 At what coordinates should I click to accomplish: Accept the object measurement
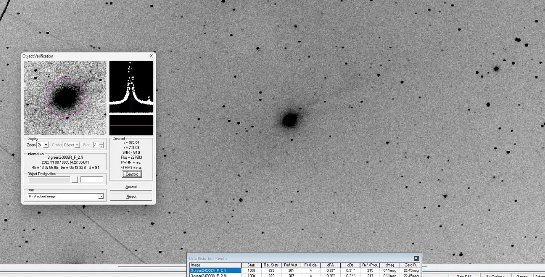tap(131, 187)
